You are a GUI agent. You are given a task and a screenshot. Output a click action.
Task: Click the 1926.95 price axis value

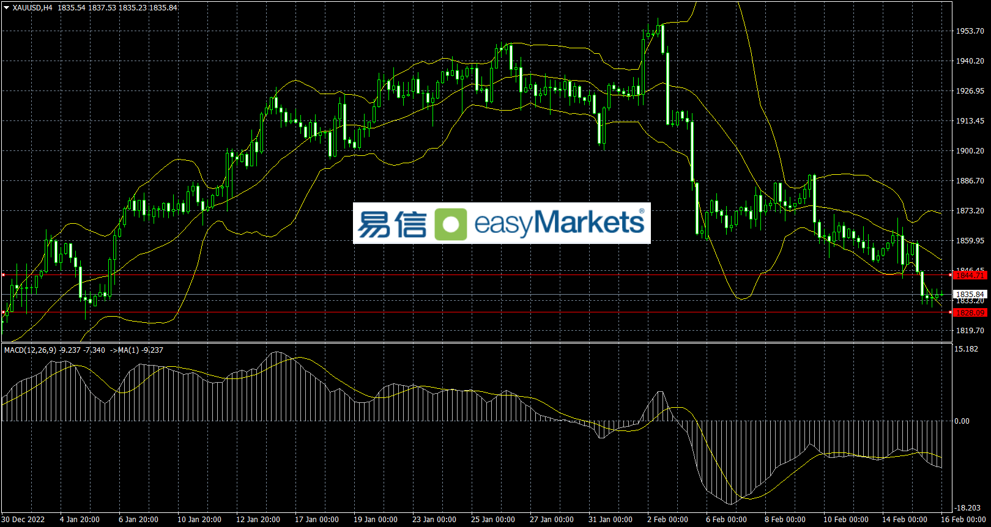point(970,91)
